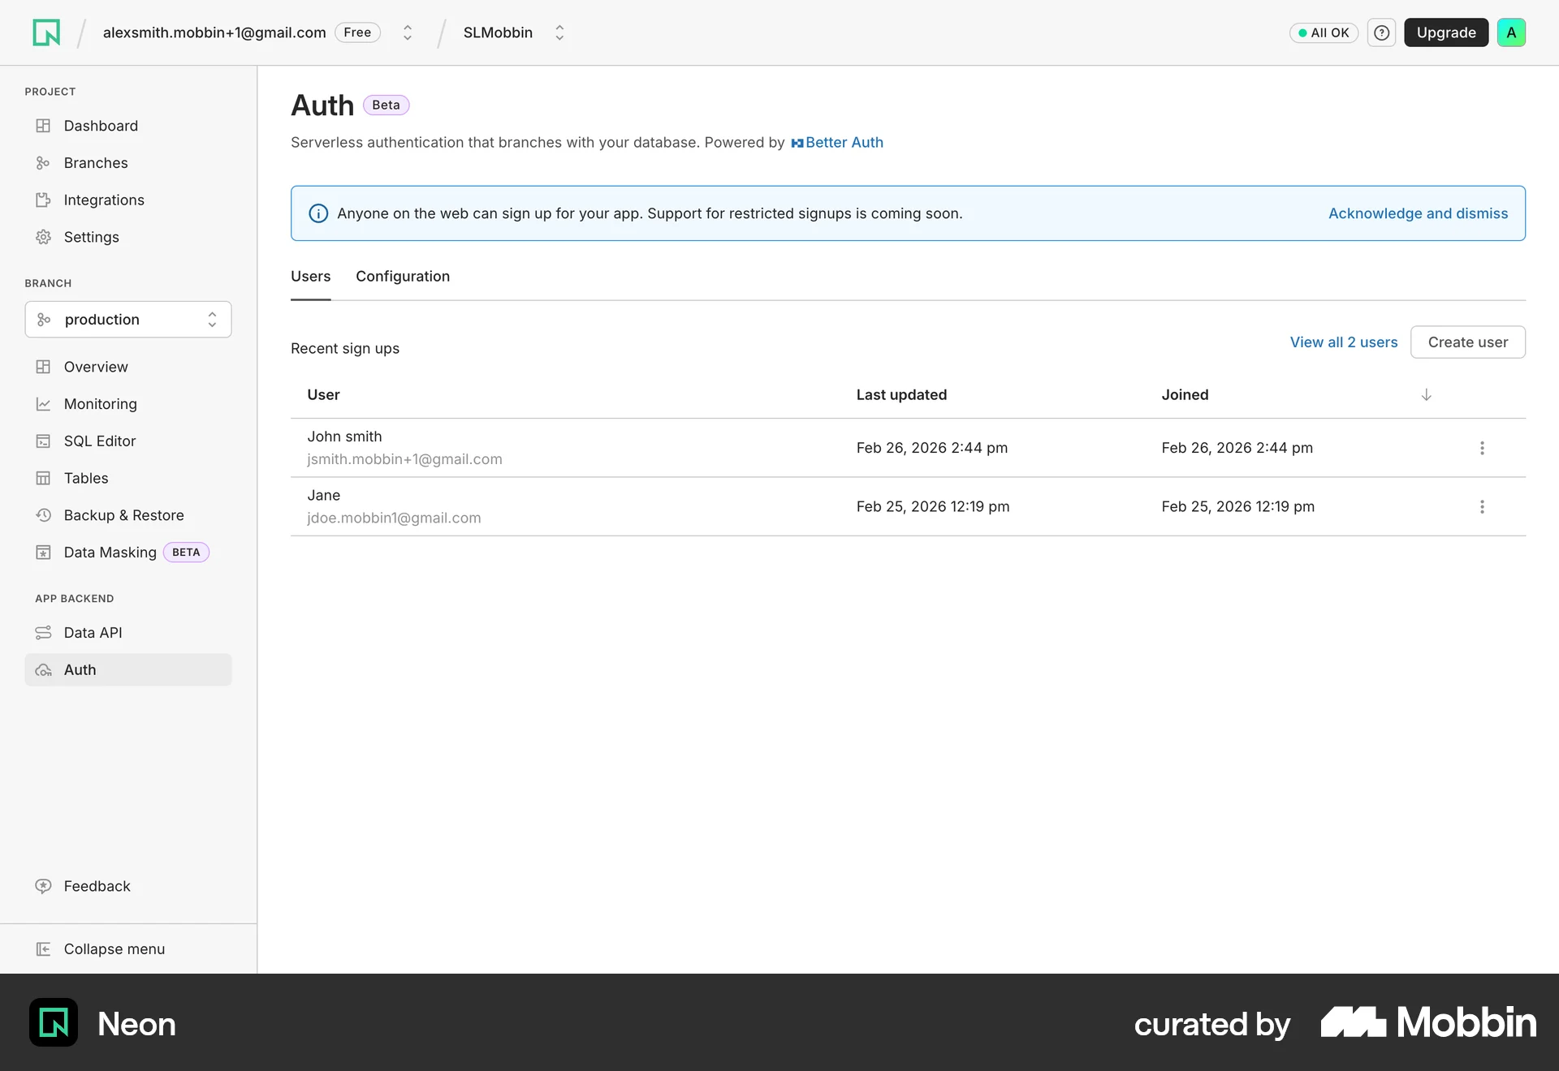
Task: Click the Better Auth logo icon
Action: click(797, 143)
